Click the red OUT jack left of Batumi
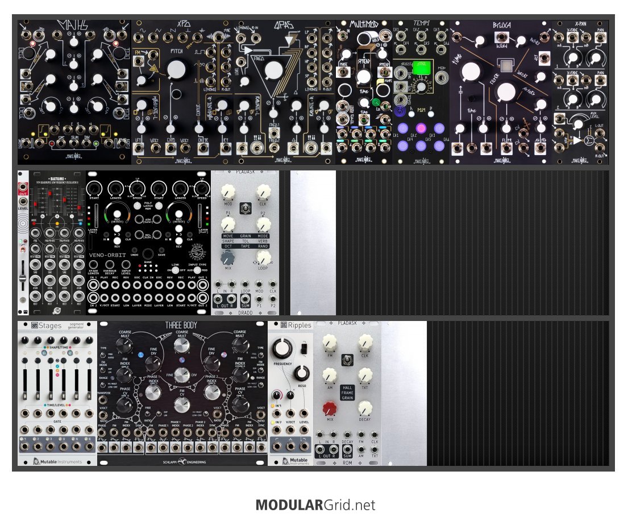Viewport: 632px width, 517px height. click(x=23, y=188)
